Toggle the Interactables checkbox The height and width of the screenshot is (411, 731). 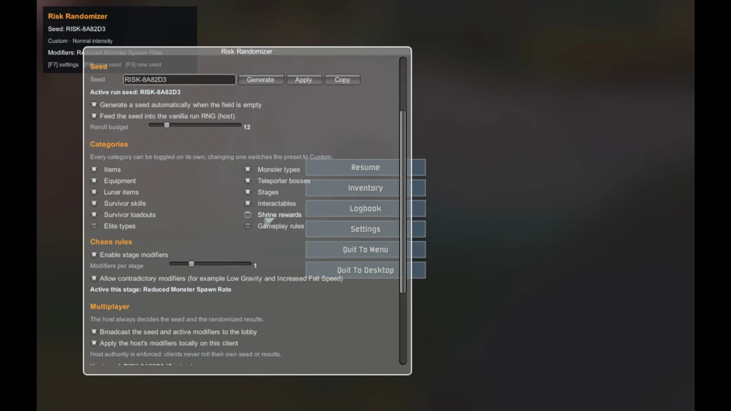[248, 203]
